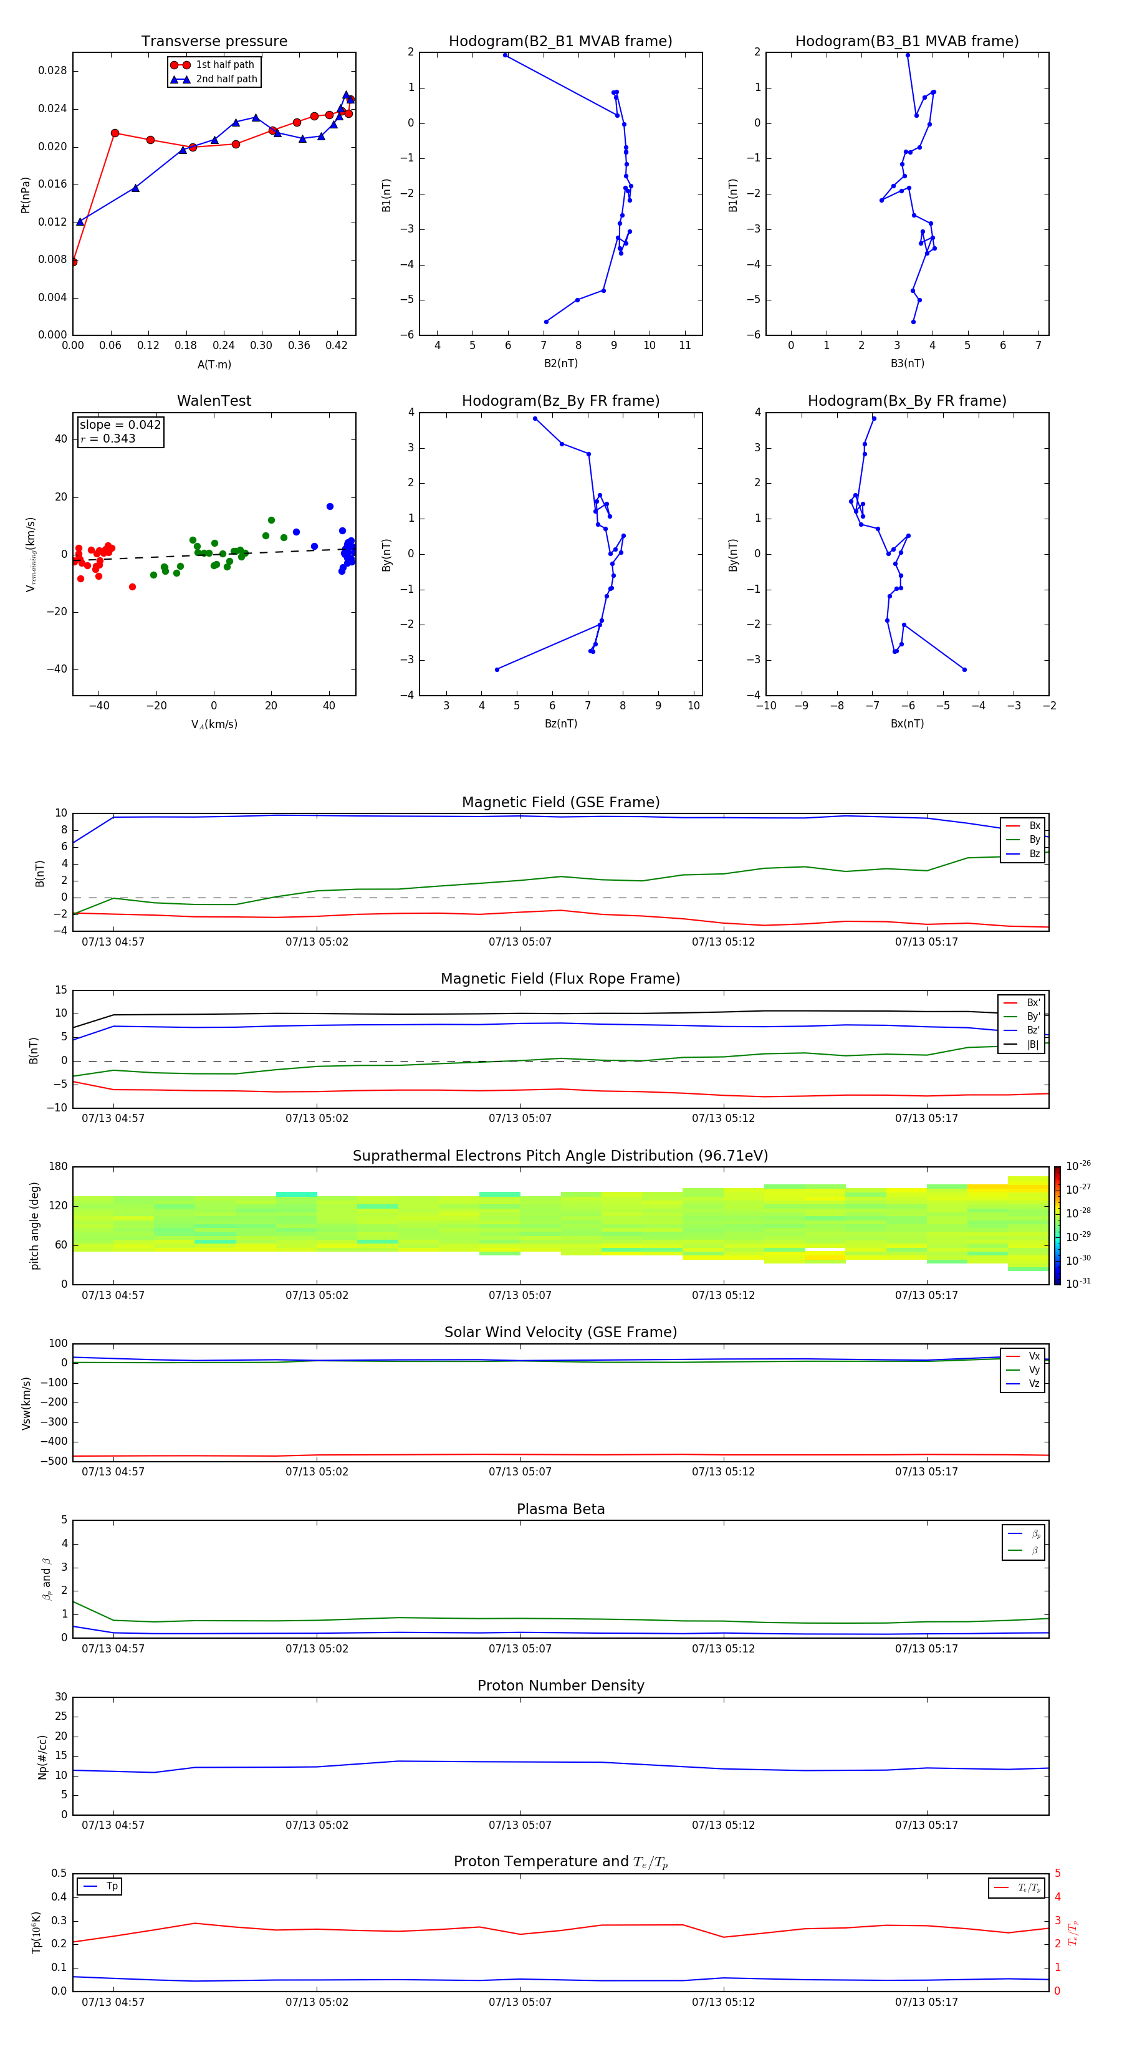This screenshot has height=2057, width=1122.
Task: Click the red Te/Tp right-axis label
Action: pyautogui.click(x=1073, y=1933)
